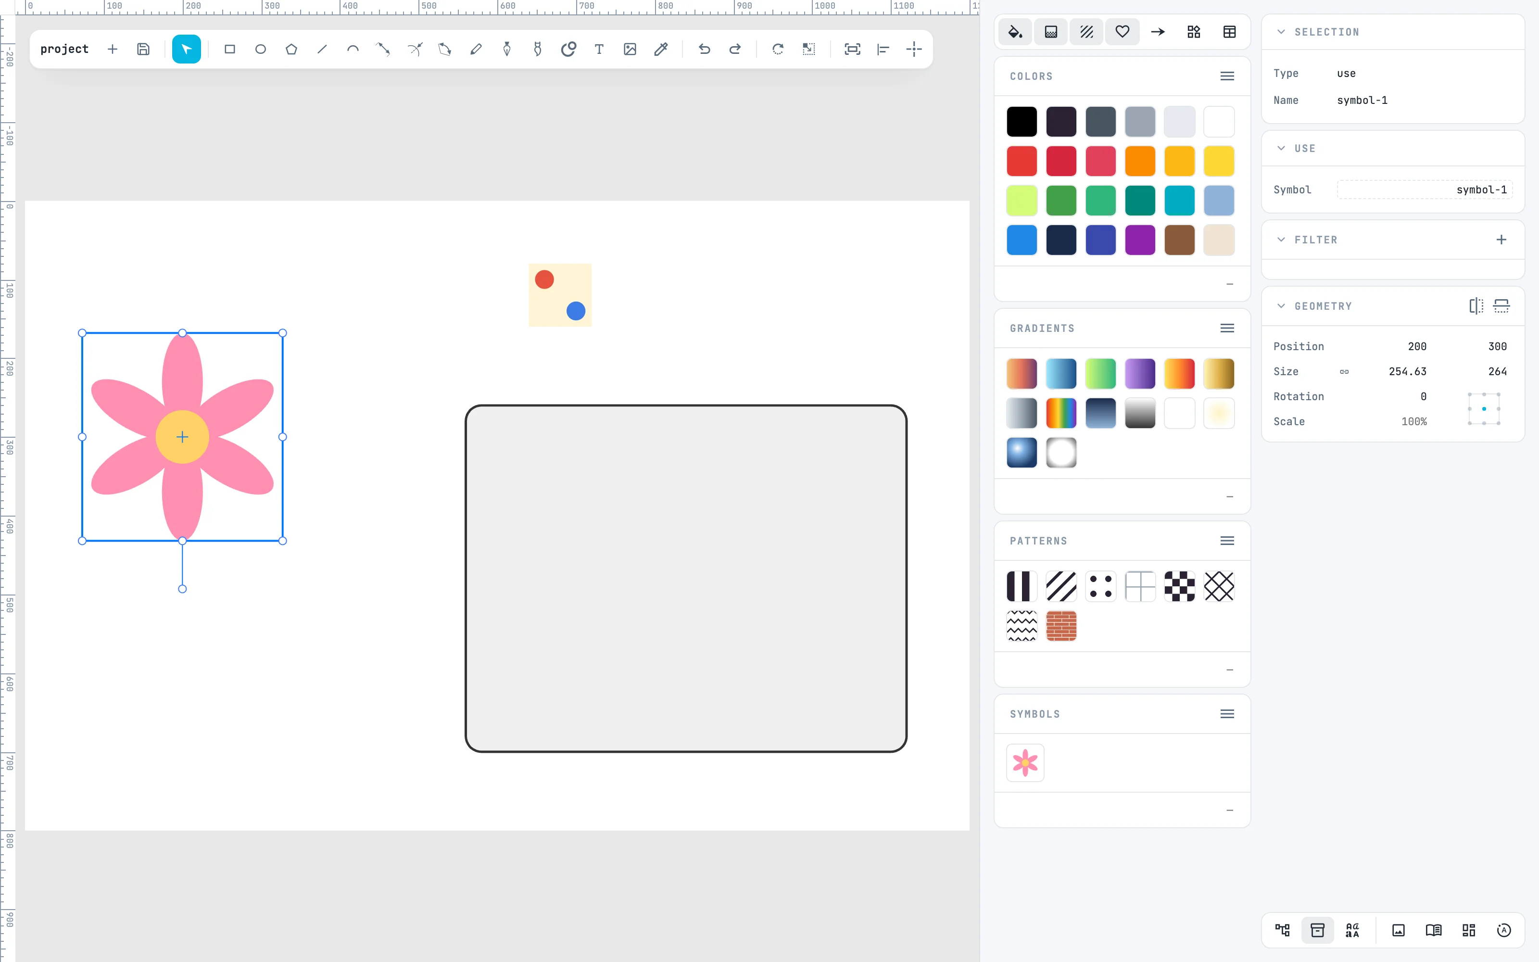Flip horizontally in Geometry header
Screen dimensions: 1539x962
(x=1476, y=306)
